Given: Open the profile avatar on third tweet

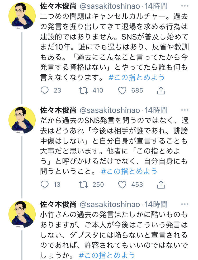Looking at the screenshot, I should tap(22, 214).
